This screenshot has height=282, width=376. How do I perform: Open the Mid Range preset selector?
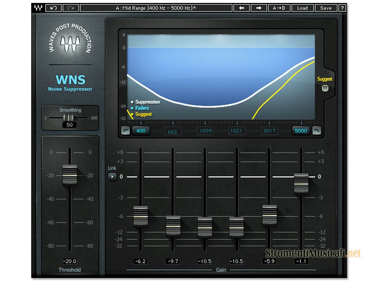tap(156, 8)
